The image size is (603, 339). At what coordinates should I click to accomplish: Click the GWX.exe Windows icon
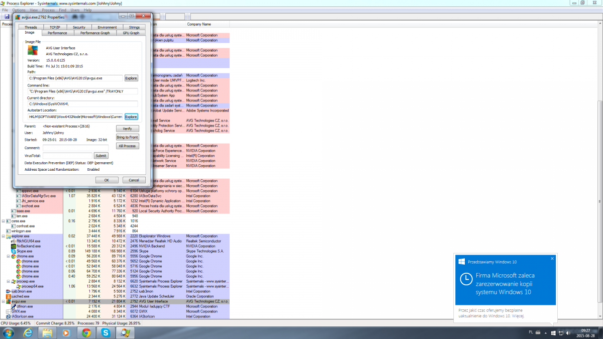click(8, 311)
